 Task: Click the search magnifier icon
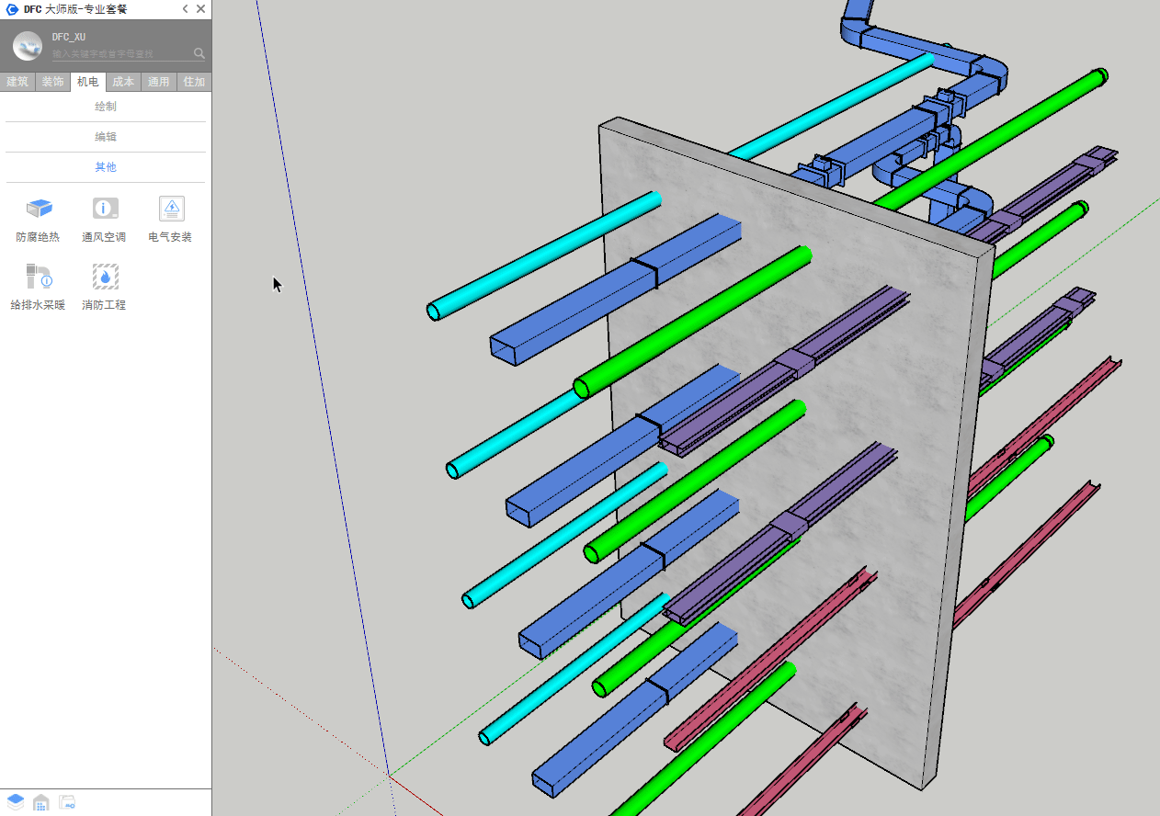pos(199,53)
